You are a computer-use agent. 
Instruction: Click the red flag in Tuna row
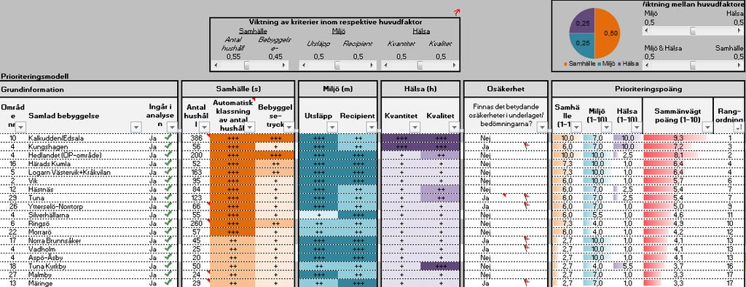[x=526, y=197]
